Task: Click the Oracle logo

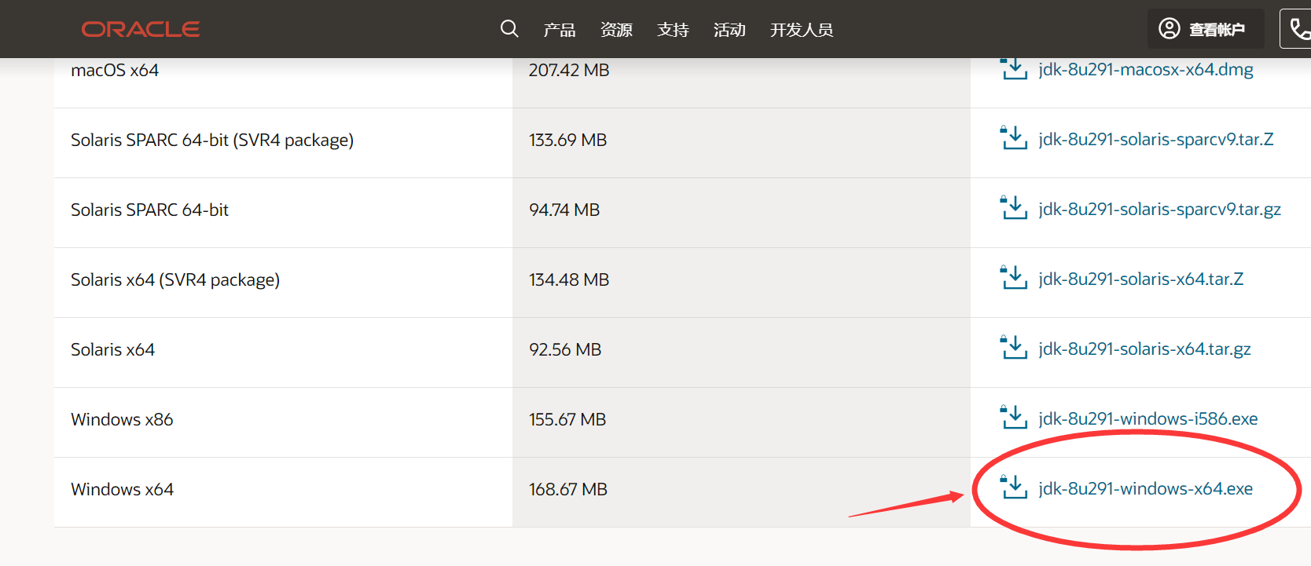Action: pyautogui.click(x=141, y=29)
